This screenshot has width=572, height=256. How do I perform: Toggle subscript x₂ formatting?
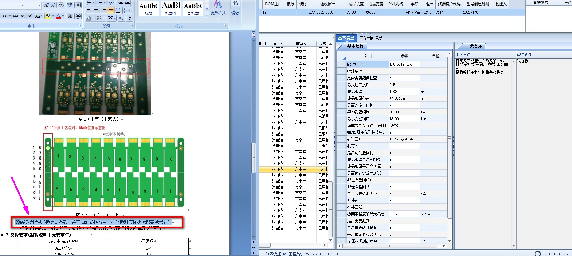[x=23, y=16]
